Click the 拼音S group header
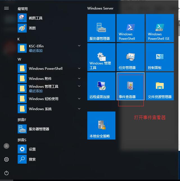 coord(22,140)
